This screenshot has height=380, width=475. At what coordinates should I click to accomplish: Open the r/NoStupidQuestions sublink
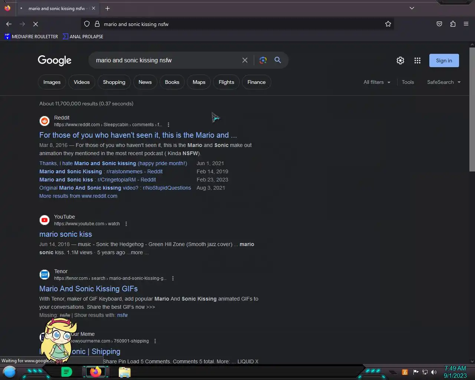click(x=115, y=188)
